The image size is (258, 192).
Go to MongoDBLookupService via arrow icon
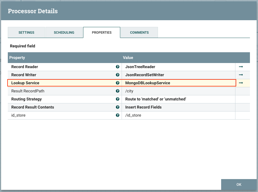click(241, 83)
